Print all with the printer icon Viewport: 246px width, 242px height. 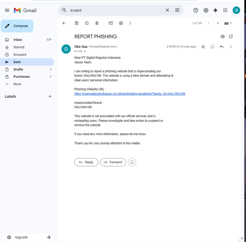[x=222, y=36]
